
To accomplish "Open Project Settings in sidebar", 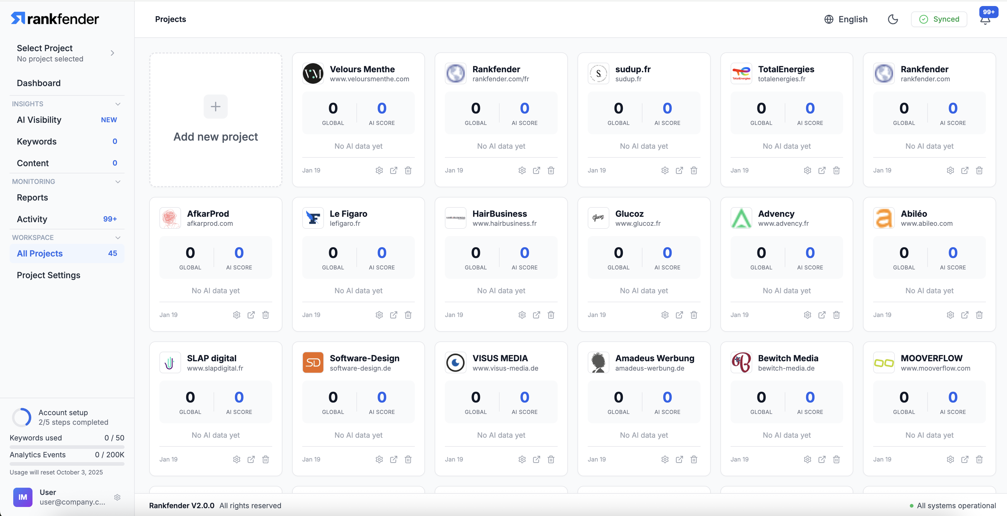I will (x=48, y=275).
